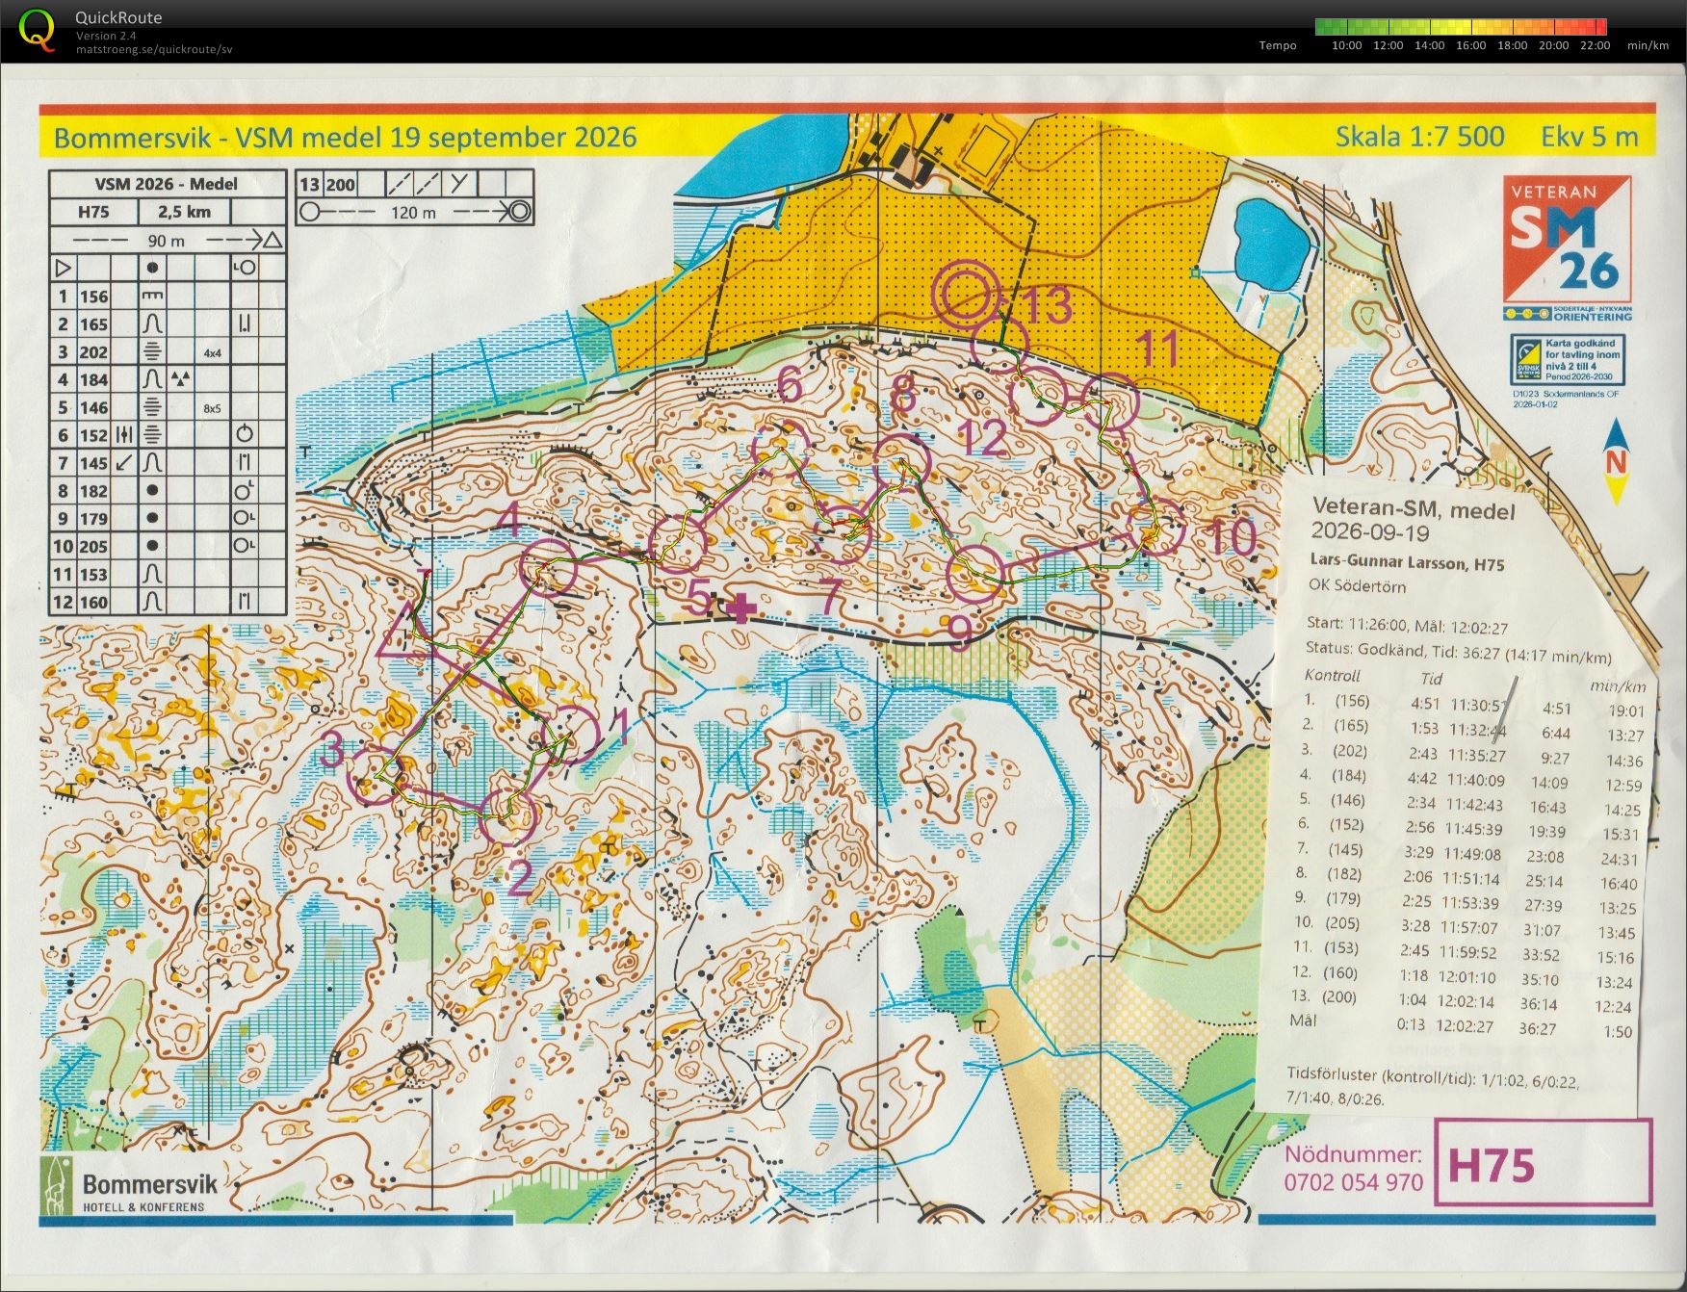Viewport: 1687px width, 1292px height.
Task: Click the 'Tempo' label in the header
Action: tap(1278, 45)
